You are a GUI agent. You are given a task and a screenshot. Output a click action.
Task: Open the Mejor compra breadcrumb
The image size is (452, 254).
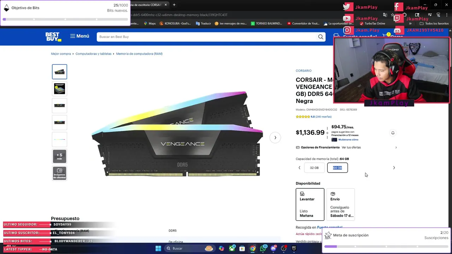(61, 54)
